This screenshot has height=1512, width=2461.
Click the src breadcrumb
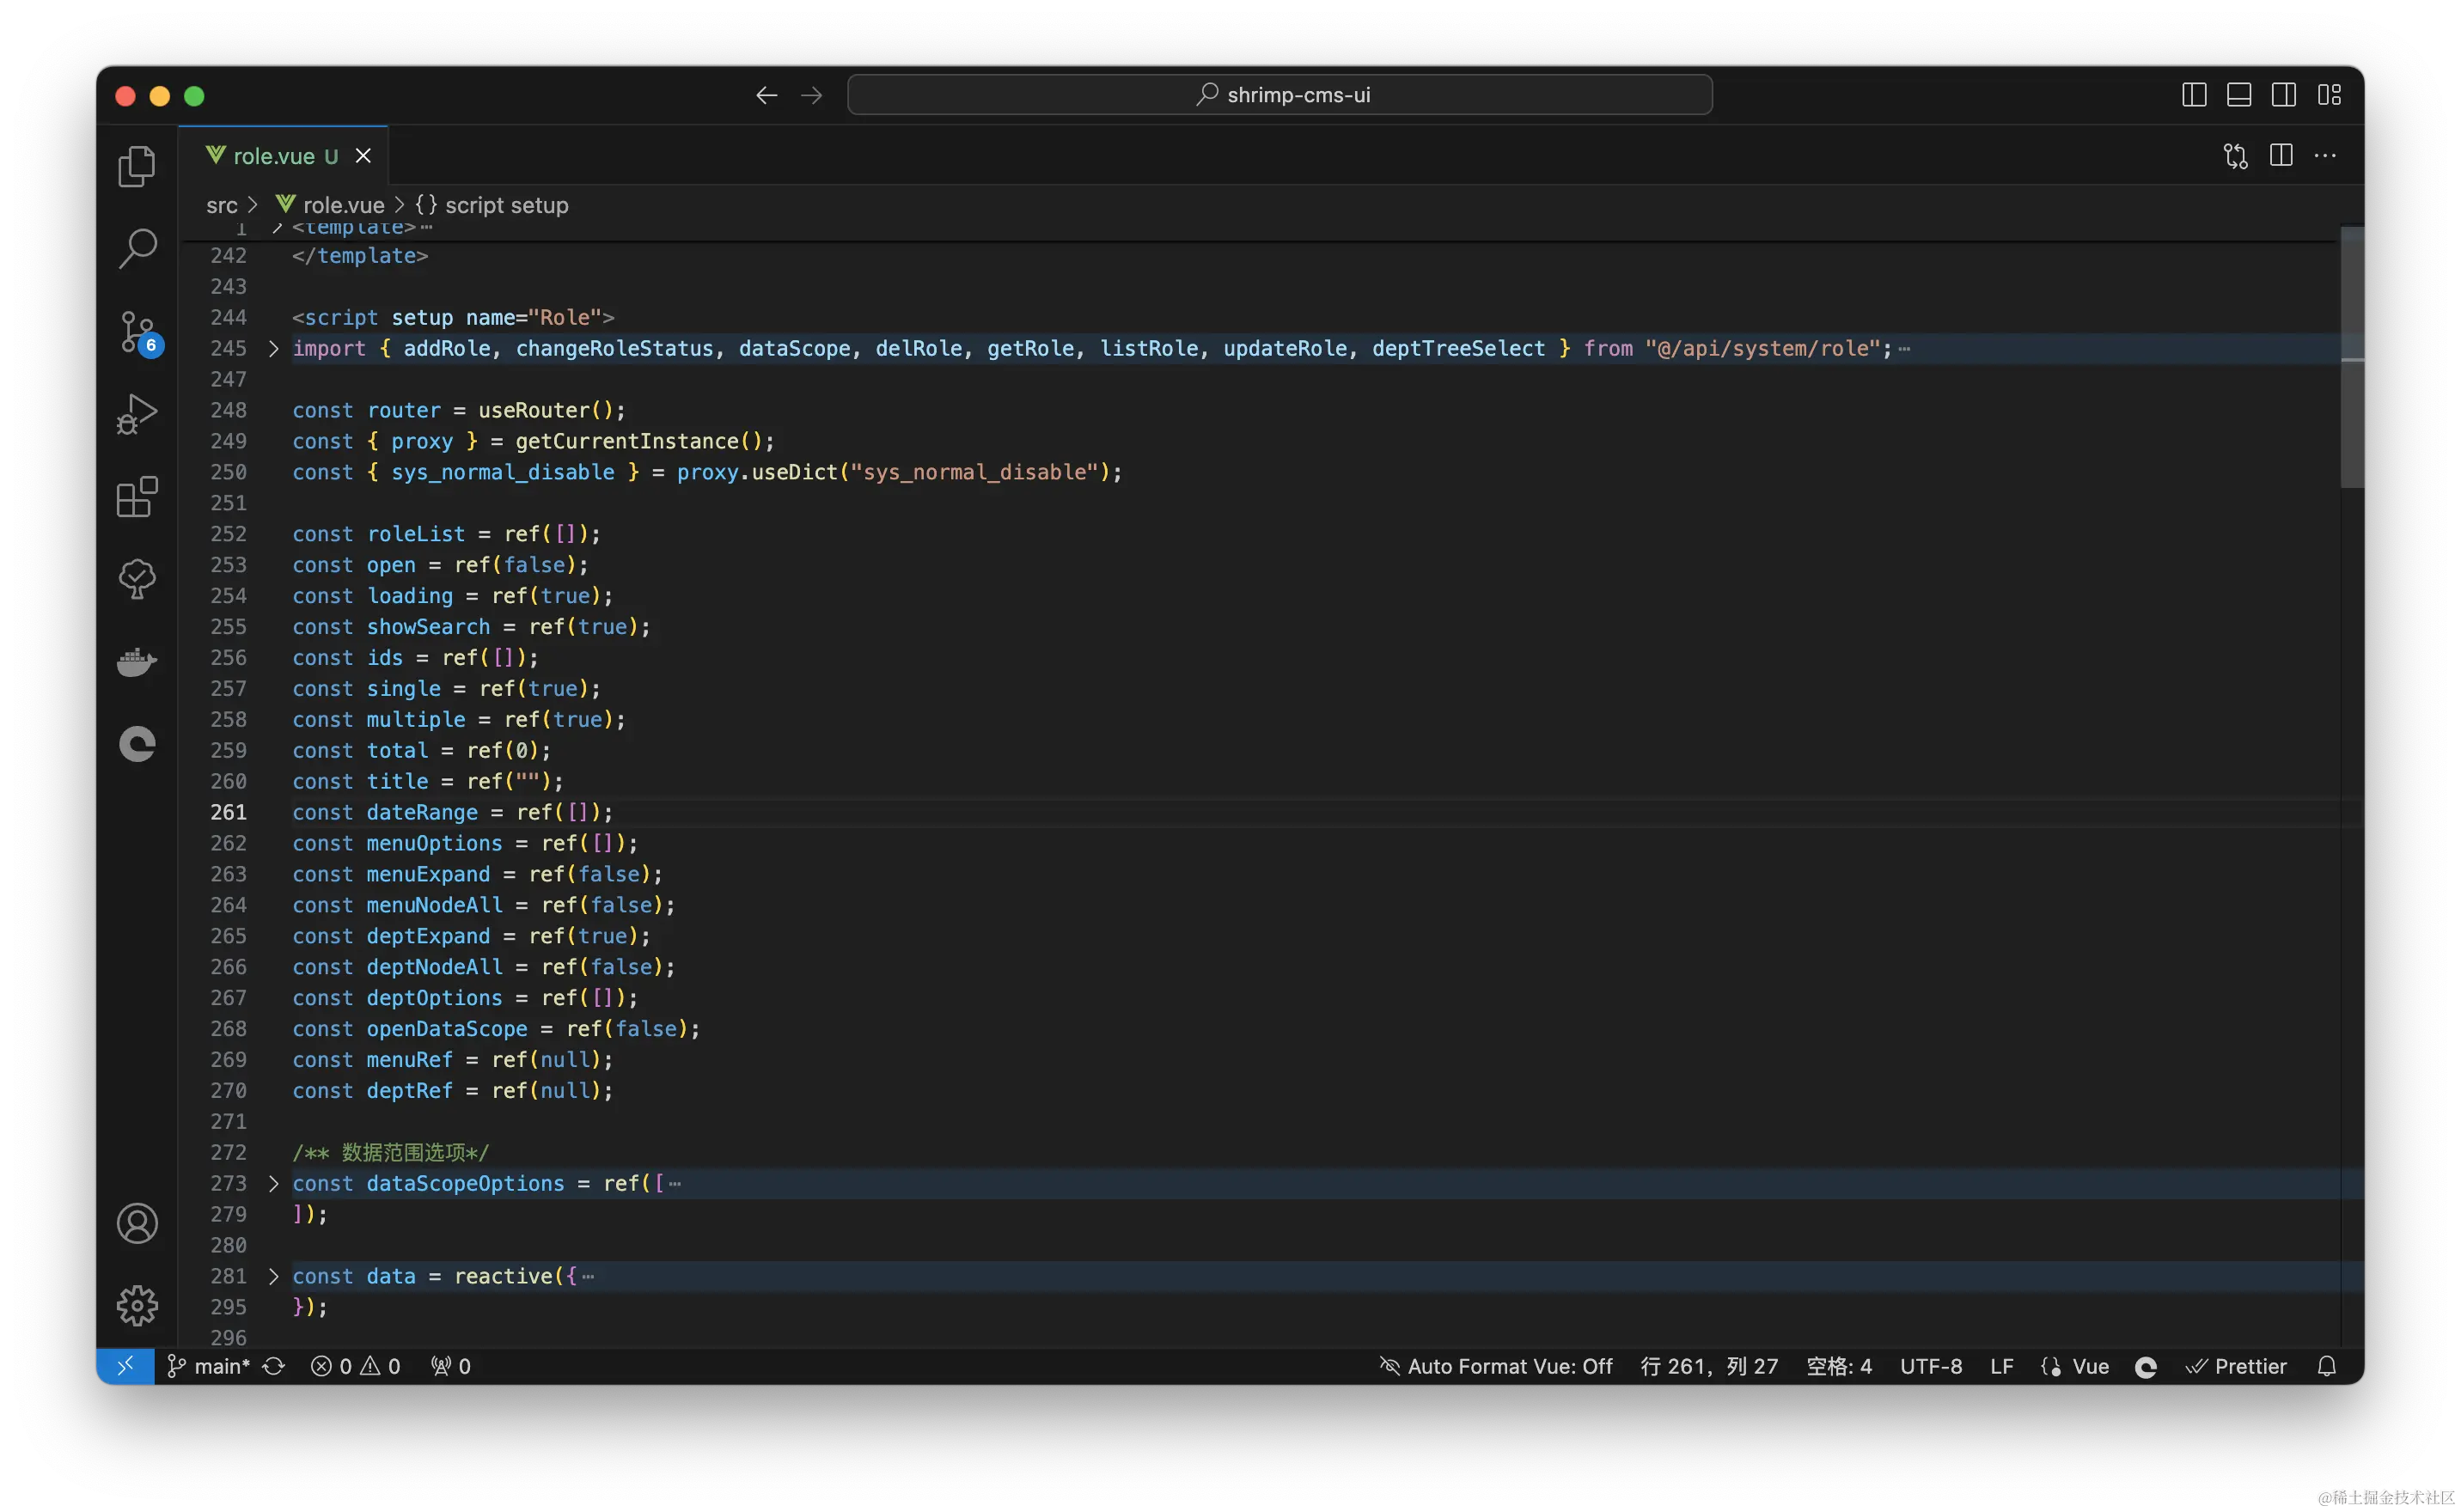[222, 205]
